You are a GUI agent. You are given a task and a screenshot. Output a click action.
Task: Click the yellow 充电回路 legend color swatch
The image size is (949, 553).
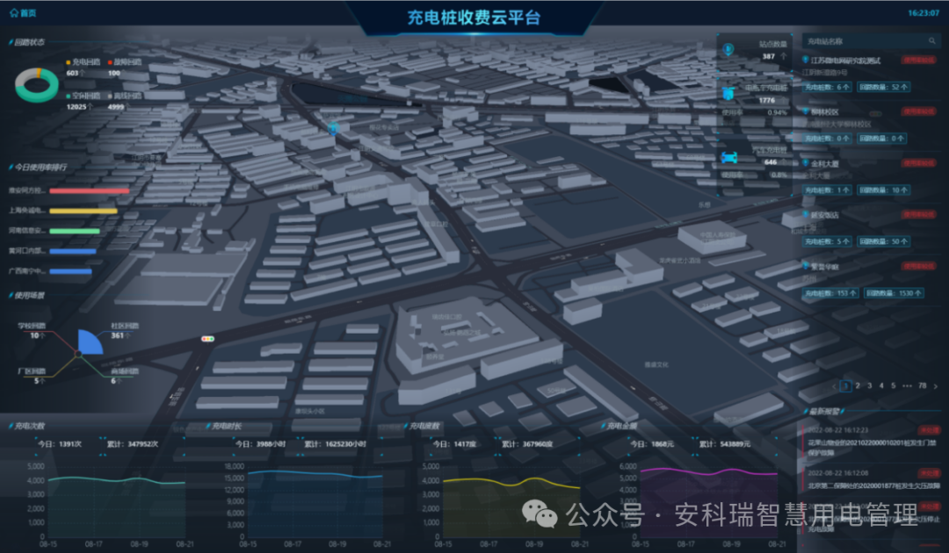[x=69, y=61]
